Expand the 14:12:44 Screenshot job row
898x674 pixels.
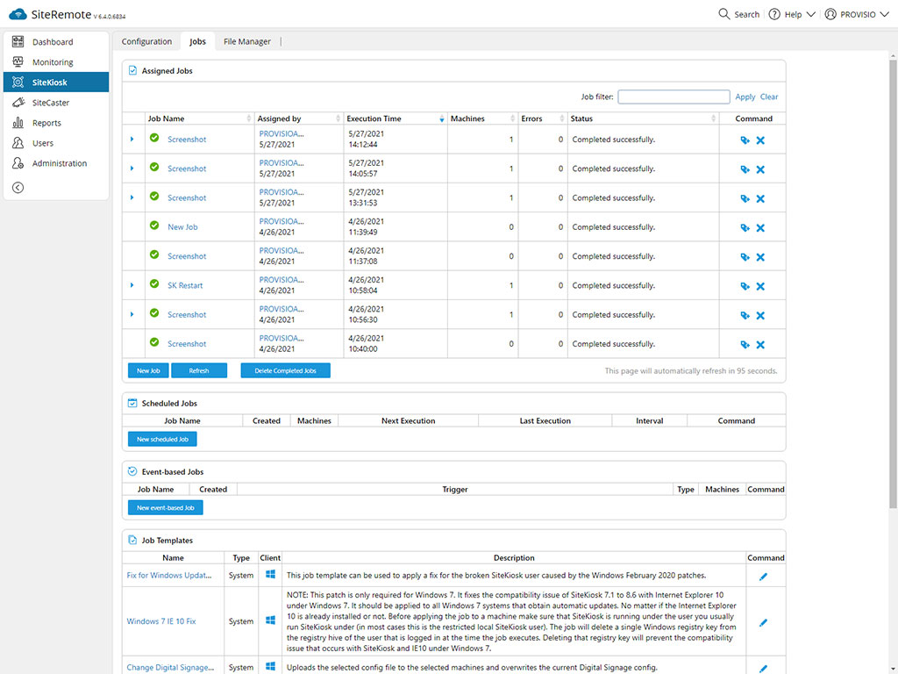(132, 140)
